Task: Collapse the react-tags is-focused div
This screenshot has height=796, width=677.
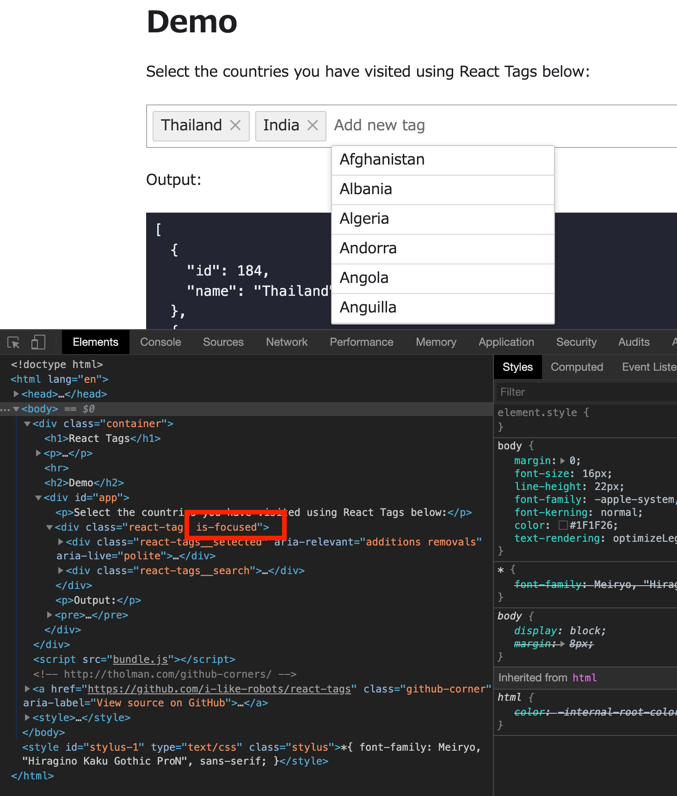Action: tap(49, 527)
